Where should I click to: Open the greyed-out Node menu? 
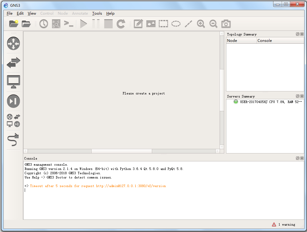click(x=63, y=13)
